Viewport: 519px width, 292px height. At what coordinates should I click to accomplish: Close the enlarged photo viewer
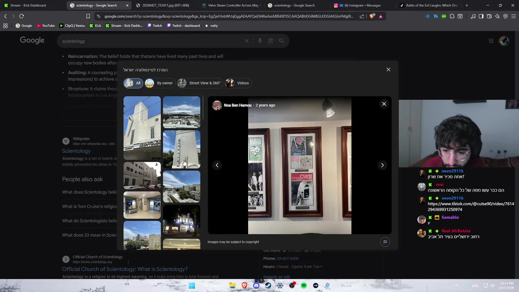coord(384,104)
